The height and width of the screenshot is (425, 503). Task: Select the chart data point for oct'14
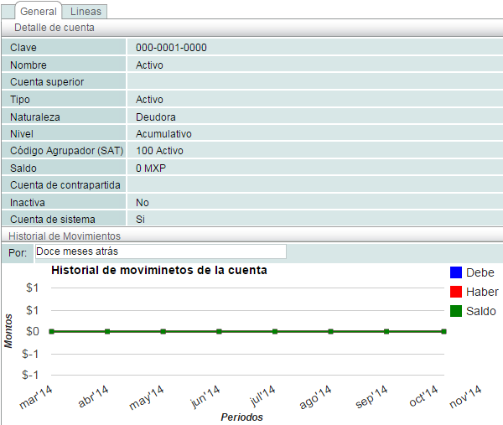[x=443, y=331]
